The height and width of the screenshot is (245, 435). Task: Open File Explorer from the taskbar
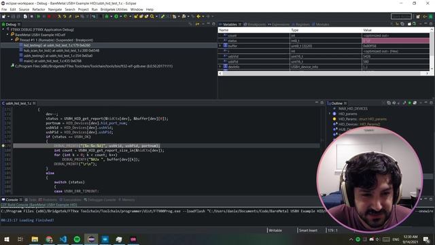(35, 239)
